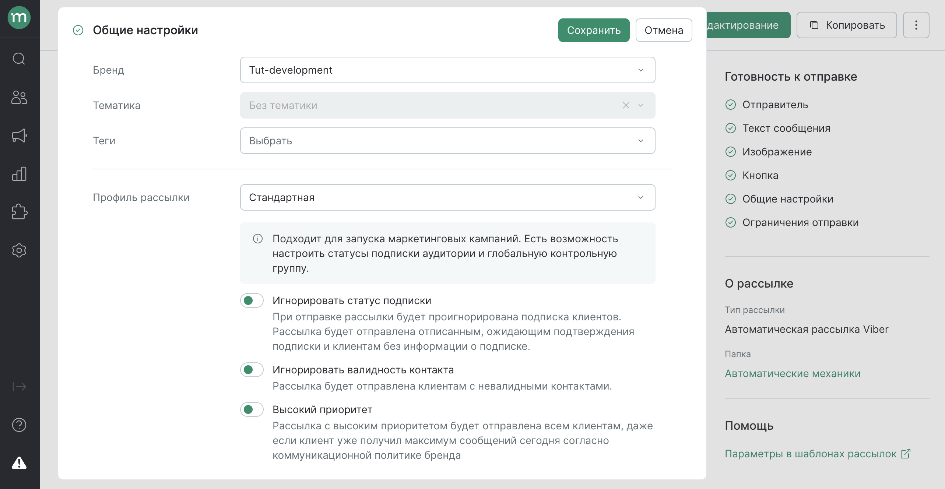Image resolution: width=945 pixels, height=489 pixels.
Task: Toggle Высокий приоритет switch
Action: [x=252, y=409]
